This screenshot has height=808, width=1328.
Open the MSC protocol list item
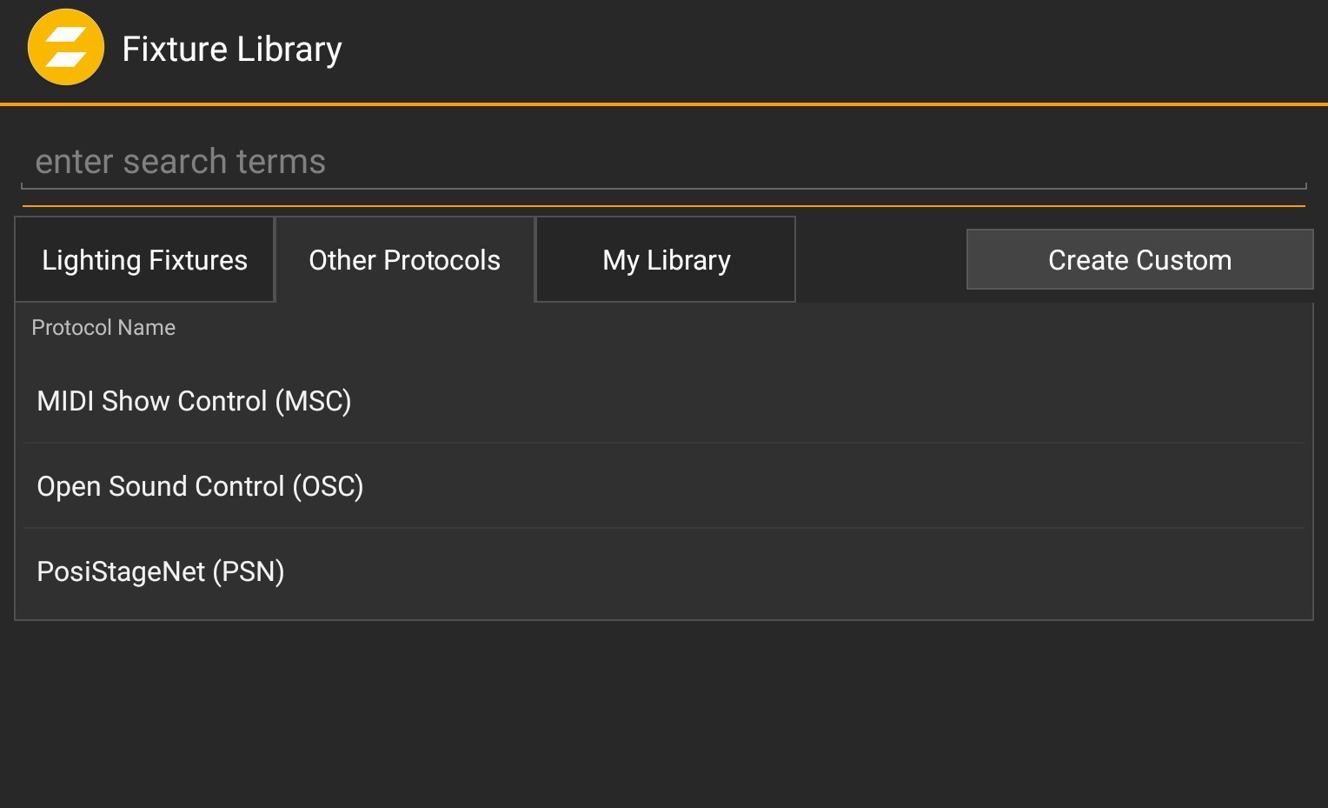click(x=194, y=401)
